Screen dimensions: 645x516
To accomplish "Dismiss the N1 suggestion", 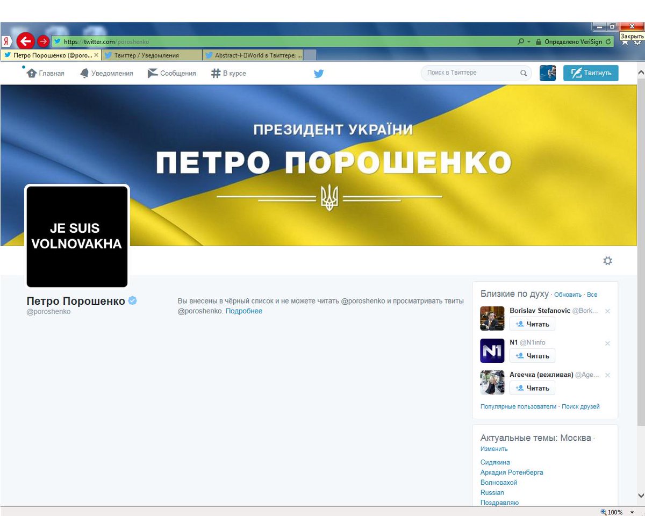I will point(607,343).
